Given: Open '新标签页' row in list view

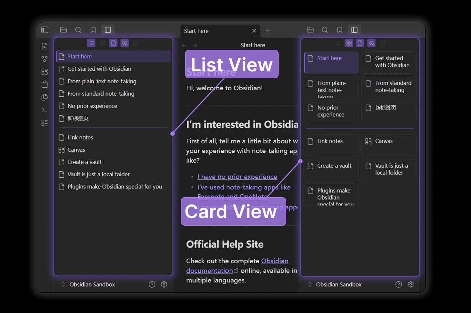Looking at the screenshot, I should pyautogui.click(x=114, y=118).
